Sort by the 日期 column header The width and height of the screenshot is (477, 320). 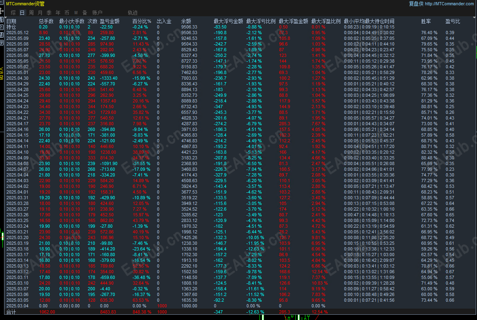11,21
